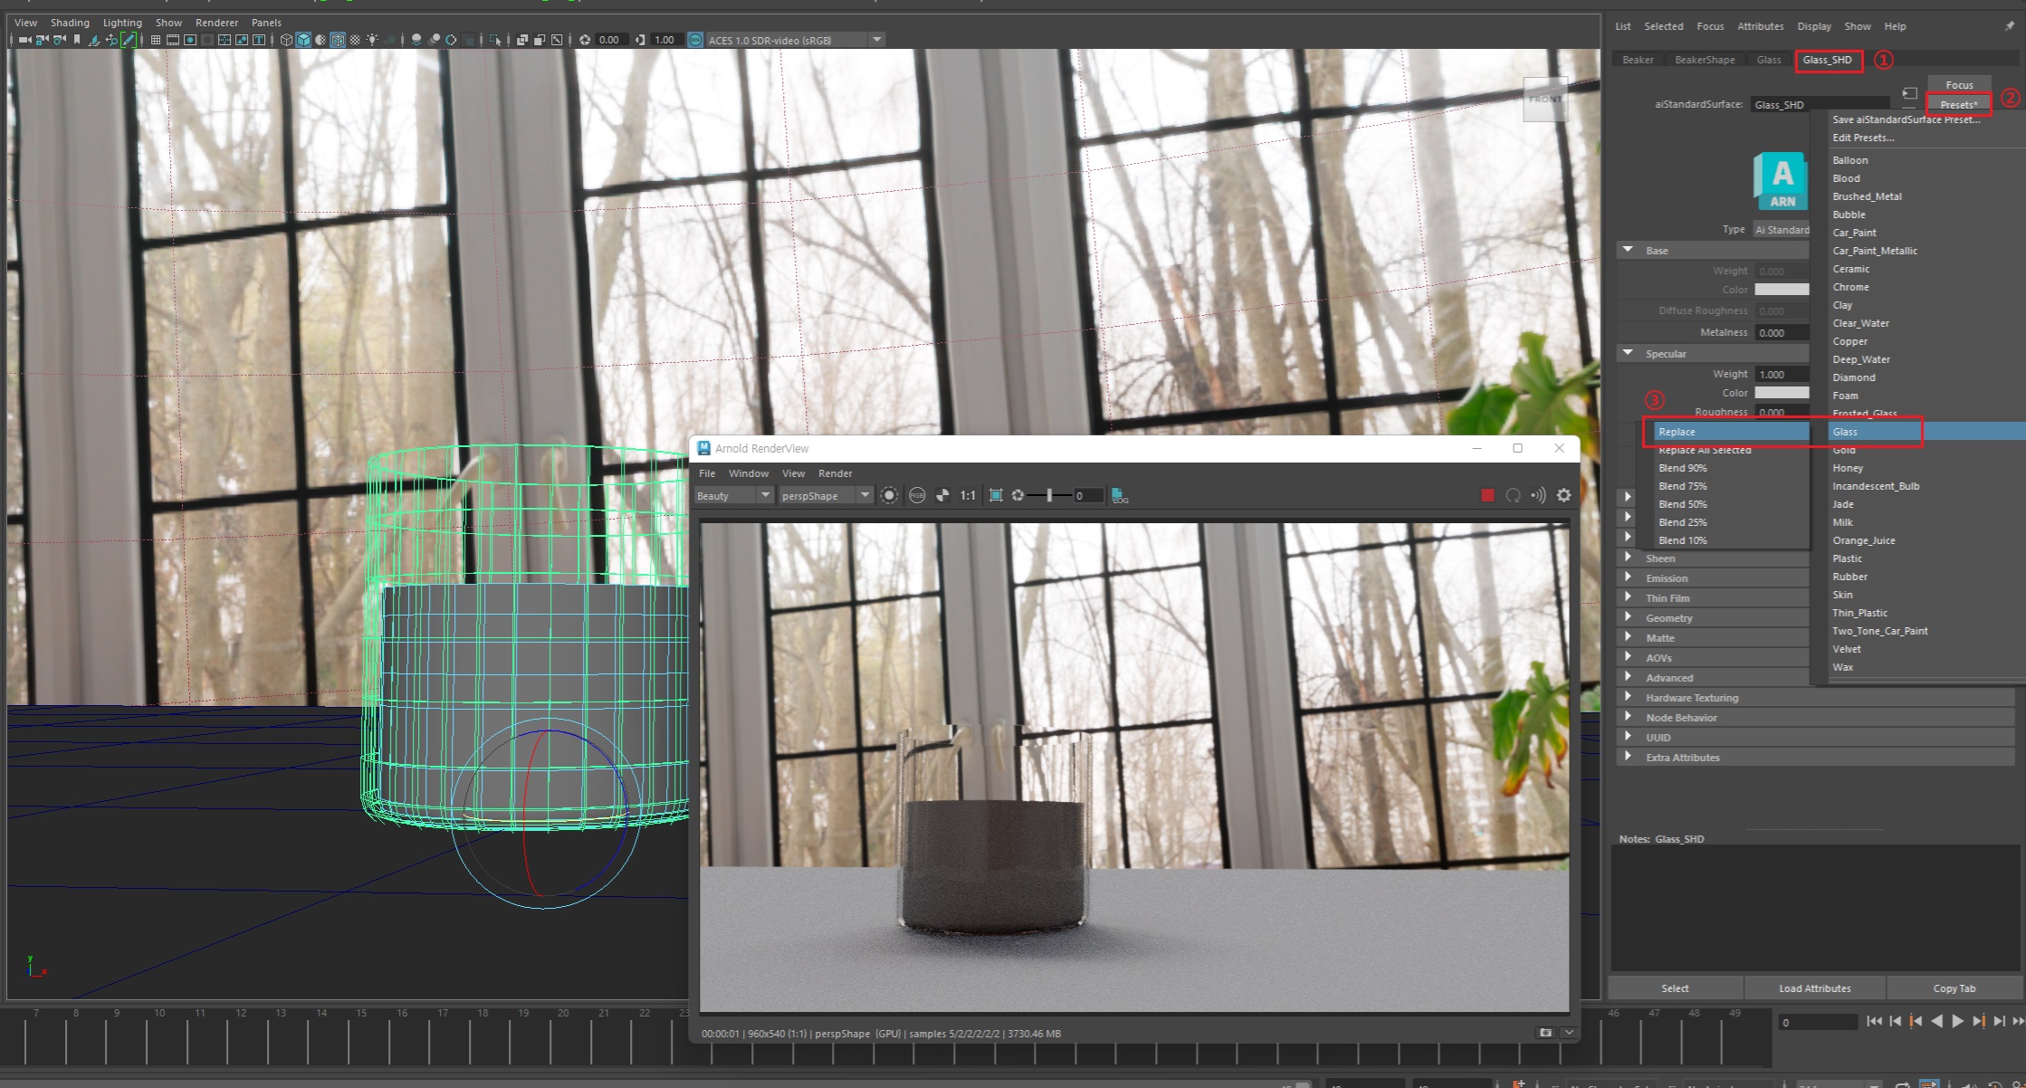Open the Beauty AOV dropdown
The width and height of the screenshot is (2026, 1088).
tap(733, 495)
